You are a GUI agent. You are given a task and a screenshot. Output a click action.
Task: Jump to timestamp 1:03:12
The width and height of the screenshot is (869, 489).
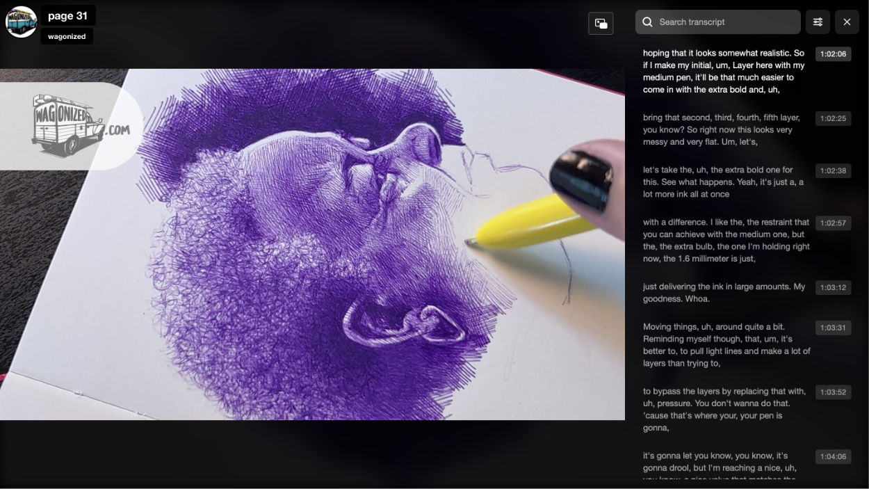833,287
